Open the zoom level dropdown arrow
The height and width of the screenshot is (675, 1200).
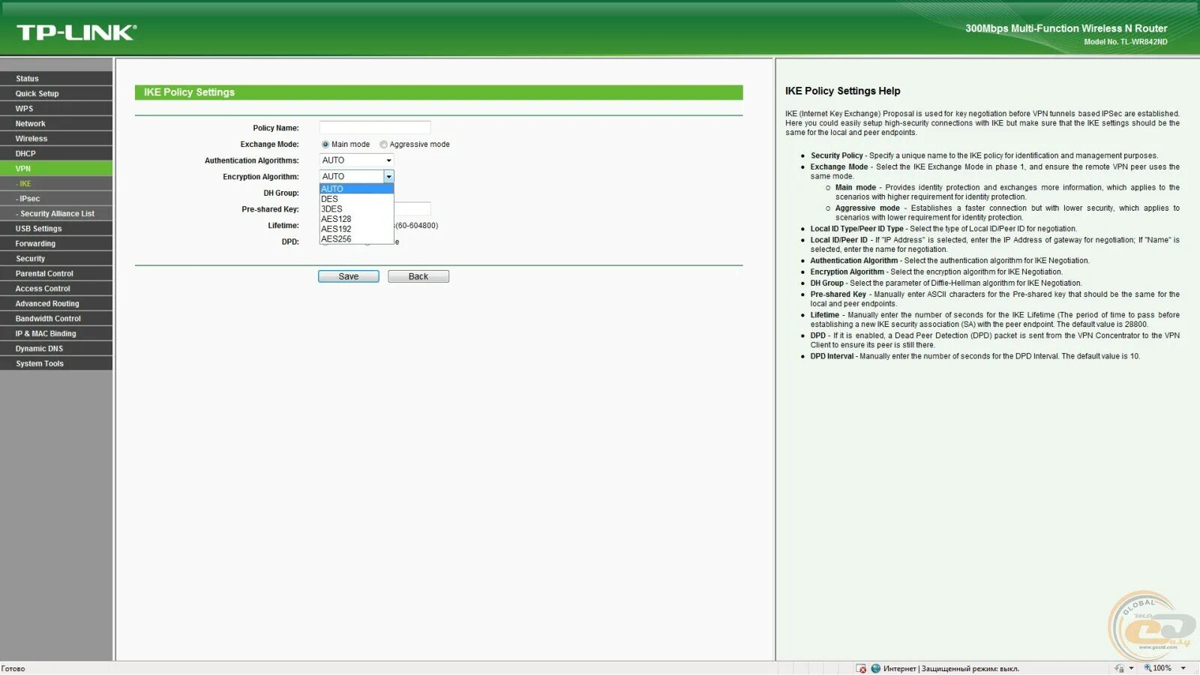pos(1183,668)
